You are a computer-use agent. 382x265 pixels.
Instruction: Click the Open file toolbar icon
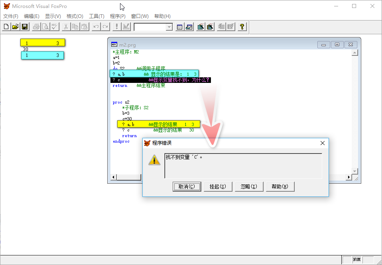(x=16, y=27)
